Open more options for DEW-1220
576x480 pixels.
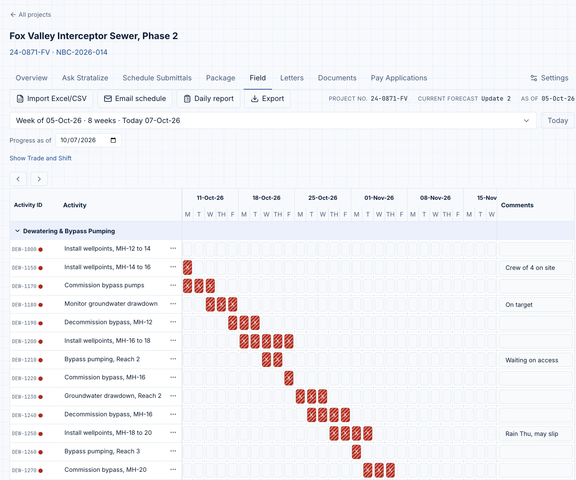pos(173,377)
